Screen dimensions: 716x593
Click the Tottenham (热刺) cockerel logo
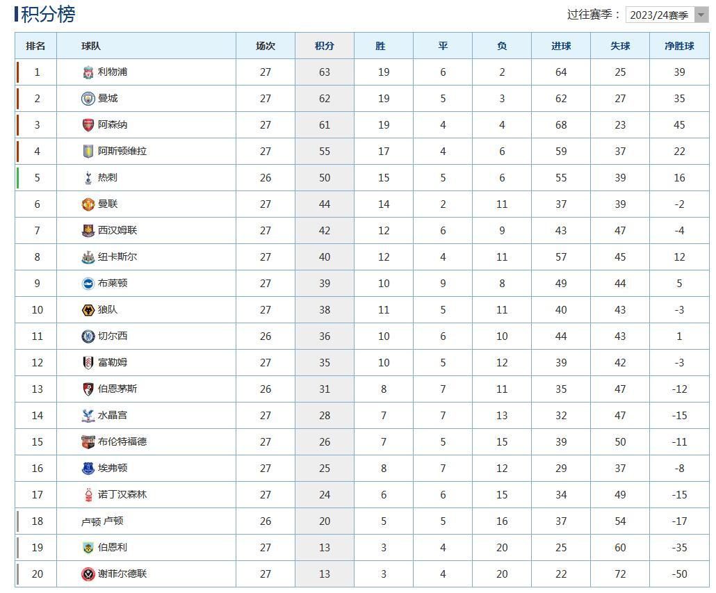88,177
